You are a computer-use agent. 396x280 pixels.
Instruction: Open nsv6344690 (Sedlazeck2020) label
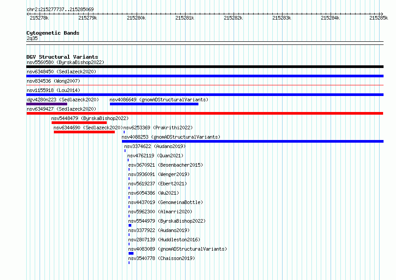coord(88,128)
